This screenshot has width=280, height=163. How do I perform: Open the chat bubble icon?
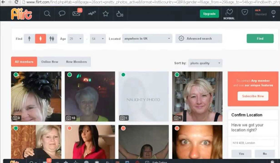pos(62,14)
